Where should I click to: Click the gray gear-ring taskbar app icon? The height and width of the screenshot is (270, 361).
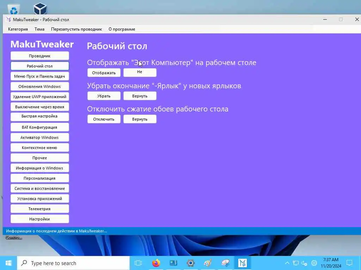[191, 263]
